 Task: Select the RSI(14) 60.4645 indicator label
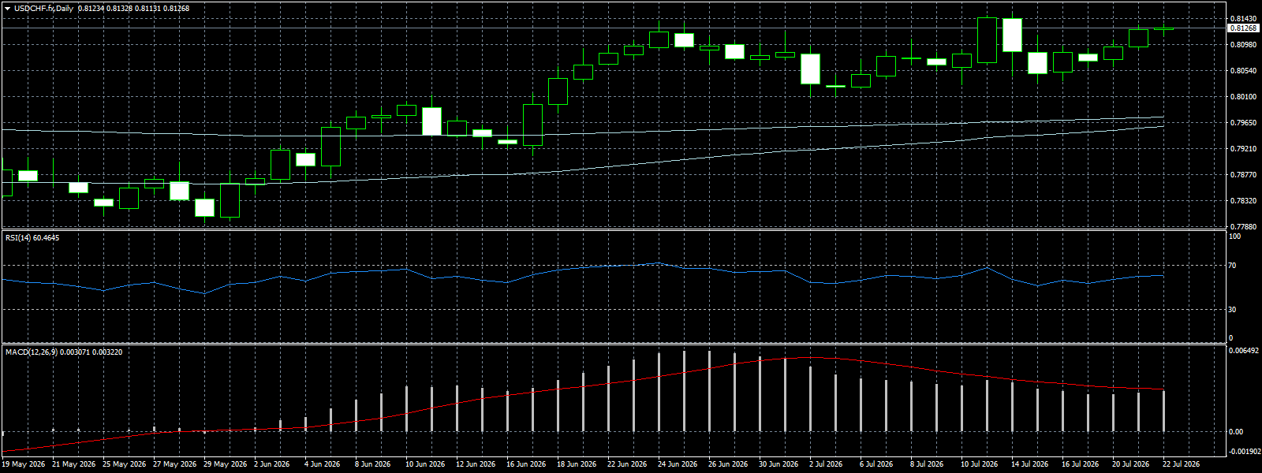coord(32,237)
